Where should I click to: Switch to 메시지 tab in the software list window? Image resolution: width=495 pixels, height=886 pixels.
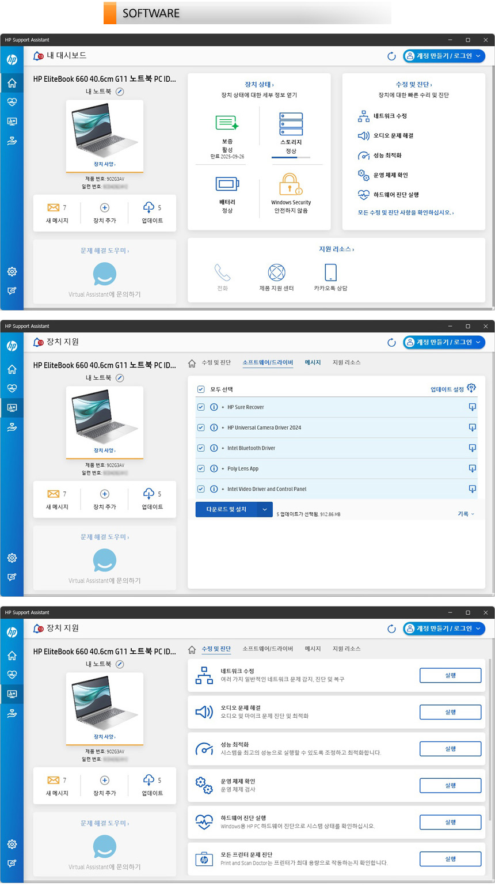tap(313, 363)
